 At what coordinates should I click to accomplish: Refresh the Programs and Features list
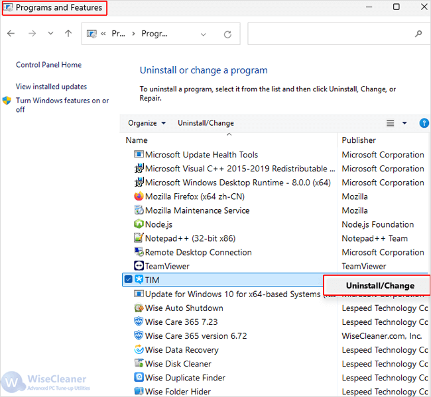pos(227,34)
